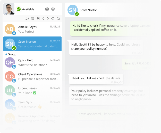161x133 pixels.
Task: Click Scott Norton name in header
Action: 89,10
